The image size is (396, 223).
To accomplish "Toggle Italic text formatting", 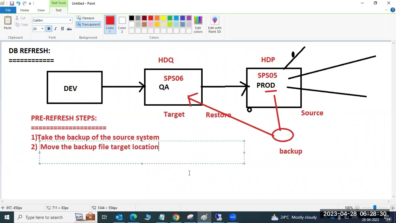I will point(55,28).
